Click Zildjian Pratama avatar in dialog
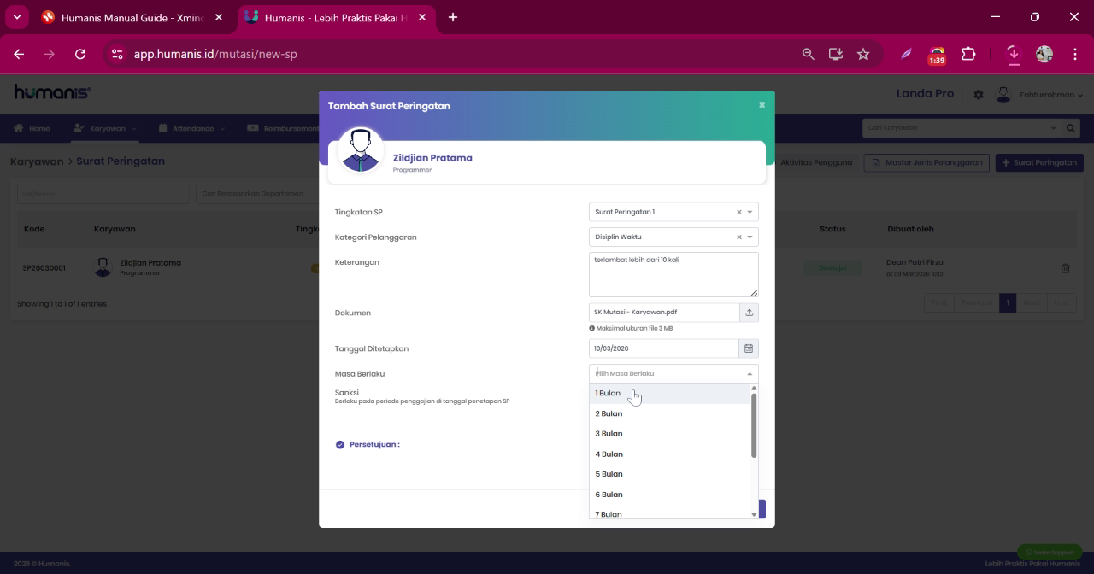Screen dimensions: 1094x574 (x=361, y=150)
